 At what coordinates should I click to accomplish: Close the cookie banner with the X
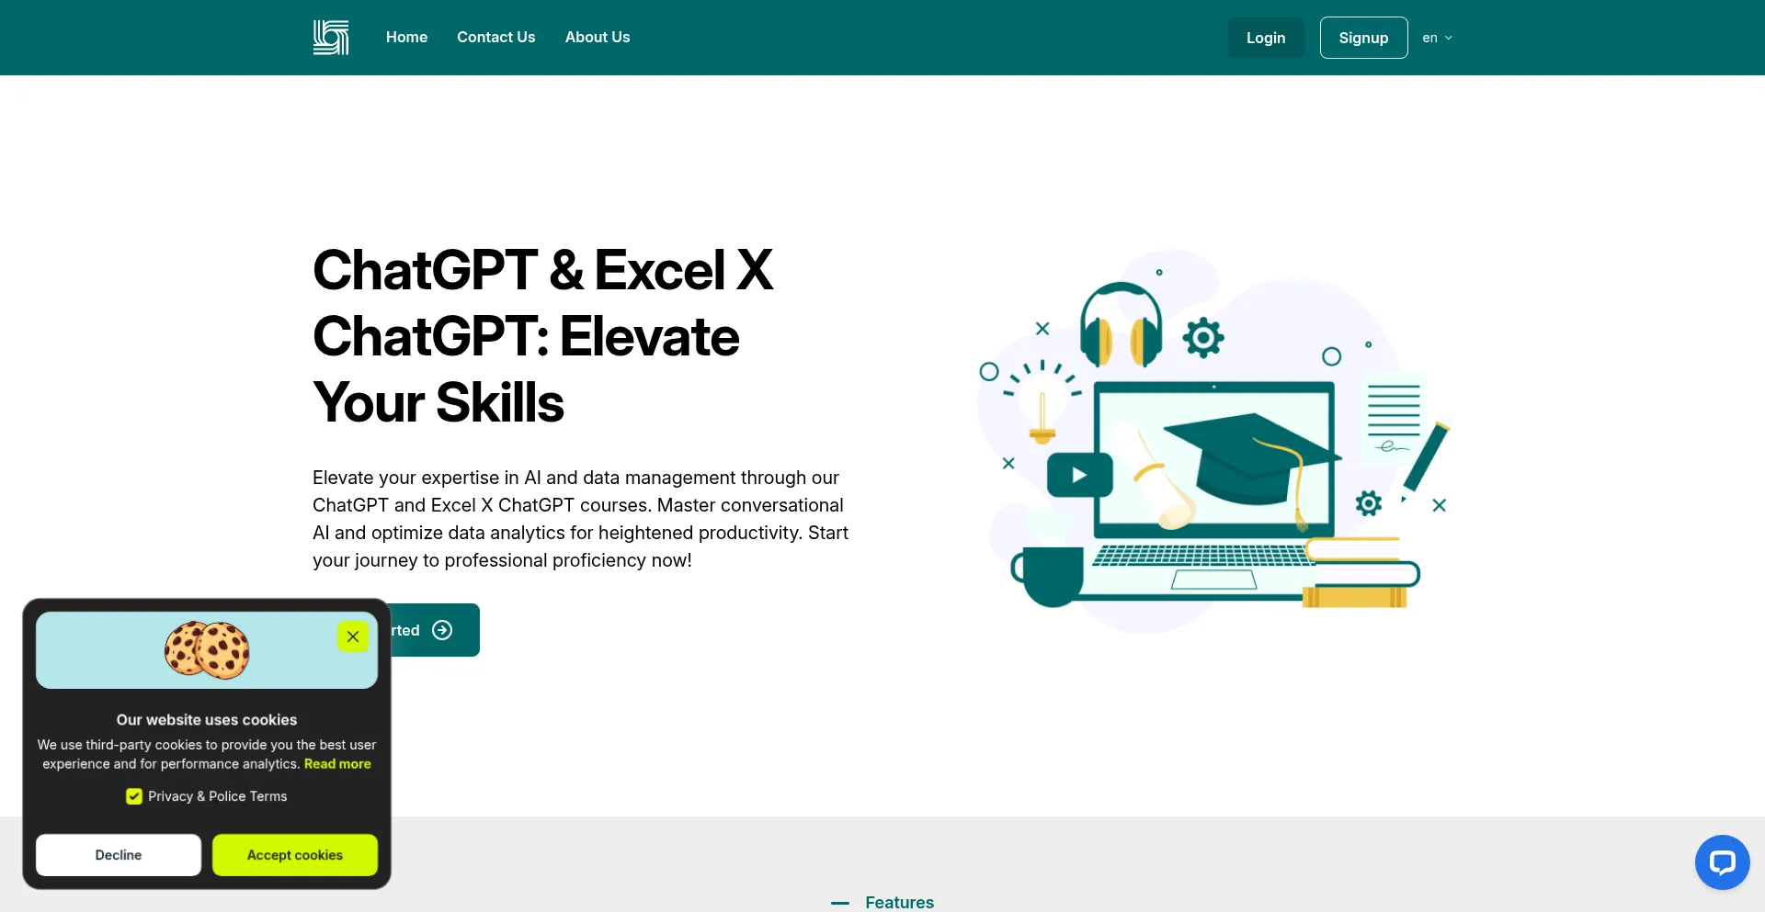tap(353, 636)
